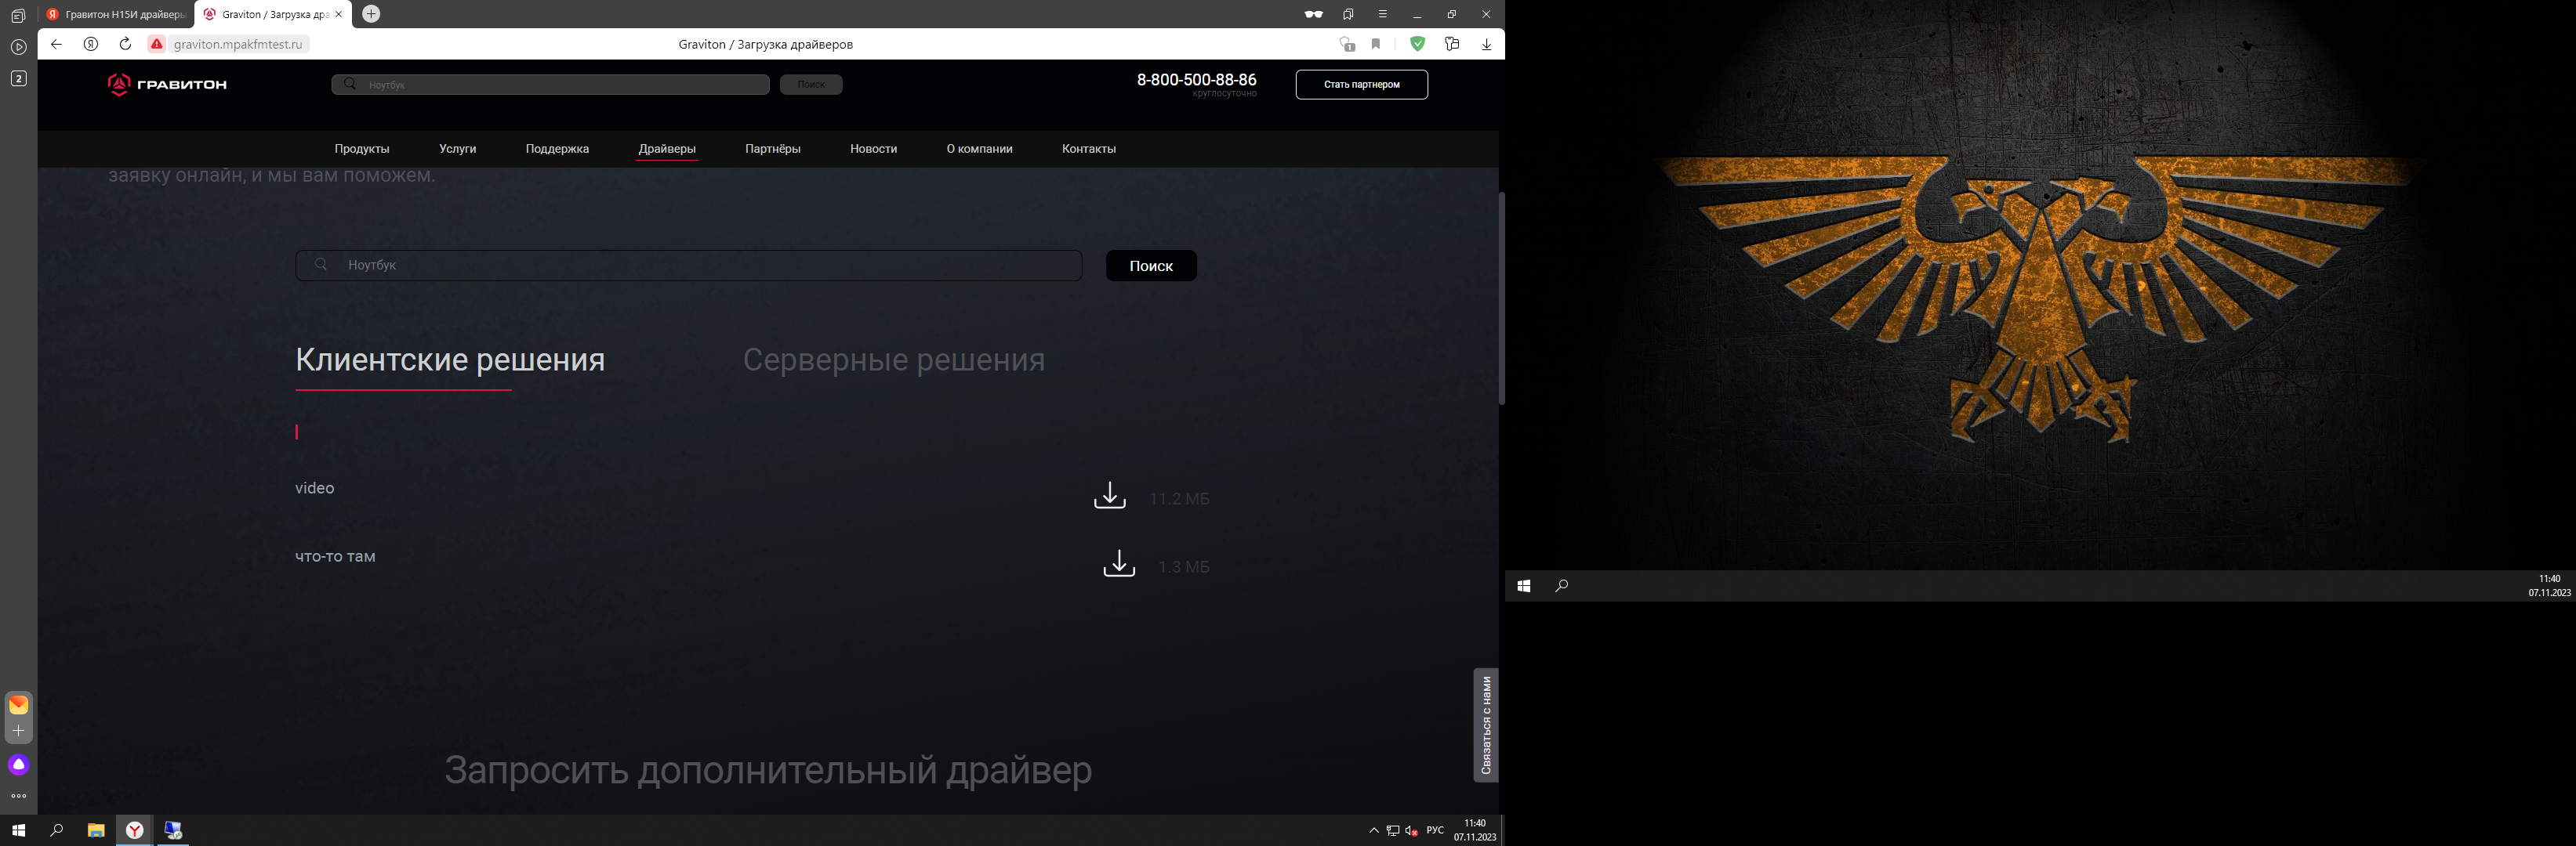The height and width of the screenshot is (846, 2576).
Task: Open the search icon on the left taskbar
Action: tap(57, 831)
